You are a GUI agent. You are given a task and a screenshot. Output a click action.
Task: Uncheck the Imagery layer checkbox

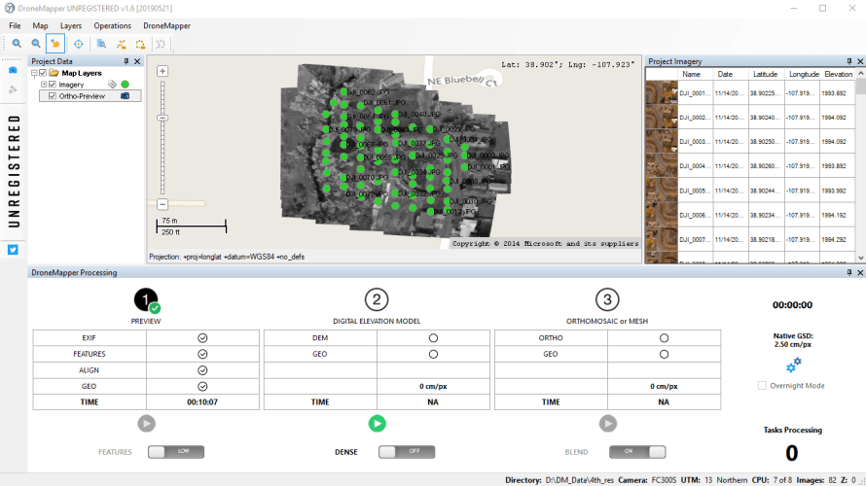coord(53,85)
